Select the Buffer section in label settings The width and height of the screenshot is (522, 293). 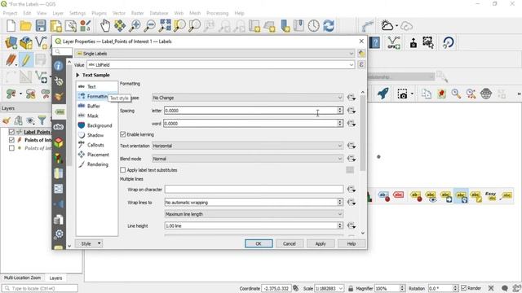click(93, 106)
